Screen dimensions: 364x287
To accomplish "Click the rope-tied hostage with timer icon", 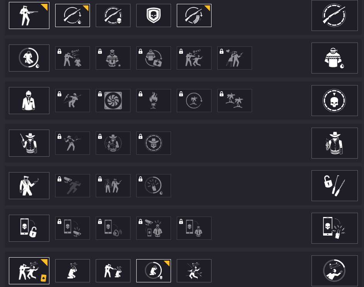I will [x=335, y=58].
